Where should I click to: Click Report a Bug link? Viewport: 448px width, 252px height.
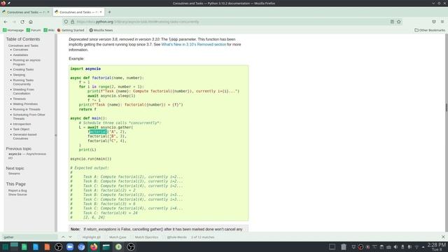coord(17,190)
